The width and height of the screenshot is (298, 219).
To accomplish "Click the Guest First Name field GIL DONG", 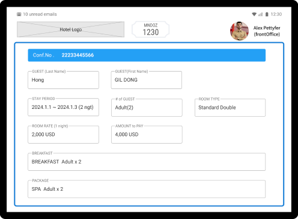I will (147, 80).
